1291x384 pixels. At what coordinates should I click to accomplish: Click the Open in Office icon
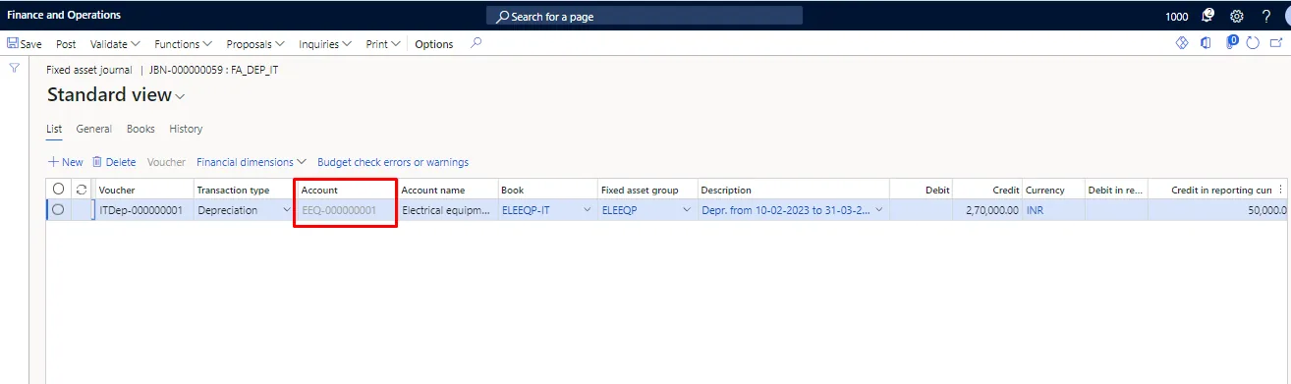click(1206, 43)
